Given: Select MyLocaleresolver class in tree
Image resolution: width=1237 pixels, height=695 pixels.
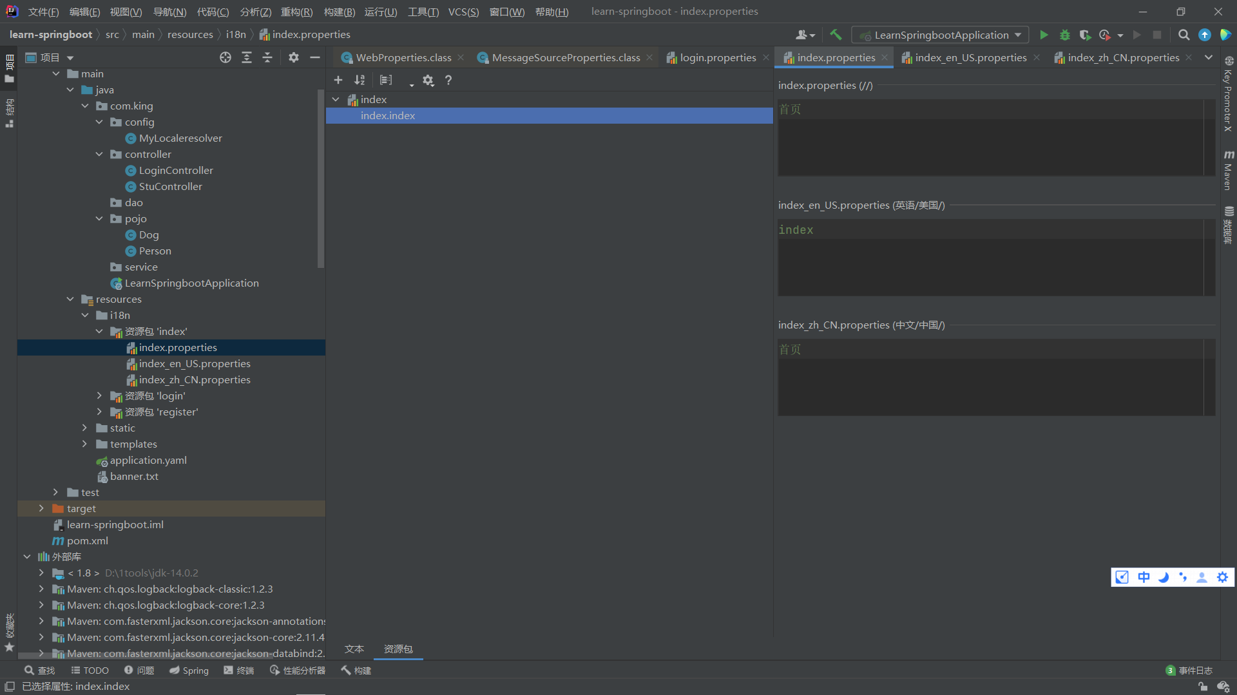Looking at the screenshot, I should click(180, 138).
